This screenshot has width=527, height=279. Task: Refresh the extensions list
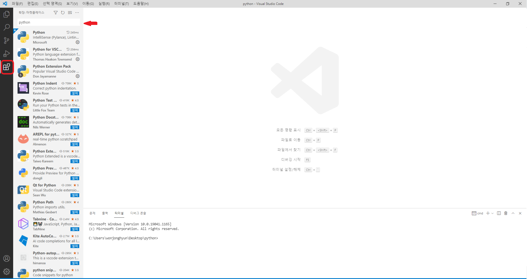tap(63, 13)
